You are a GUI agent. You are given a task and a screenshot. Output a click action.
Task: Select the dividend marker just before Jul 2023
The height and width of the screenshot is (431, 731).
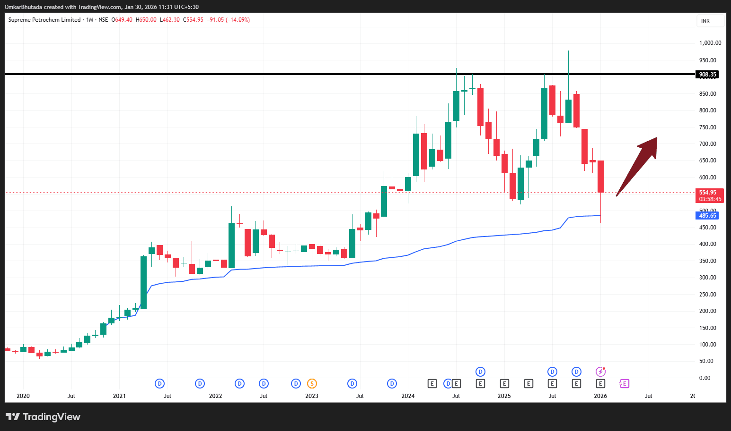click(352, 383)
